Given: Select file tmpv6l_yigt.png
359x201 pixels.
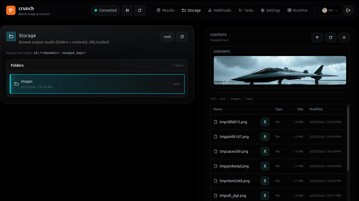Looking at the screenshot, I should coord(233,196).
